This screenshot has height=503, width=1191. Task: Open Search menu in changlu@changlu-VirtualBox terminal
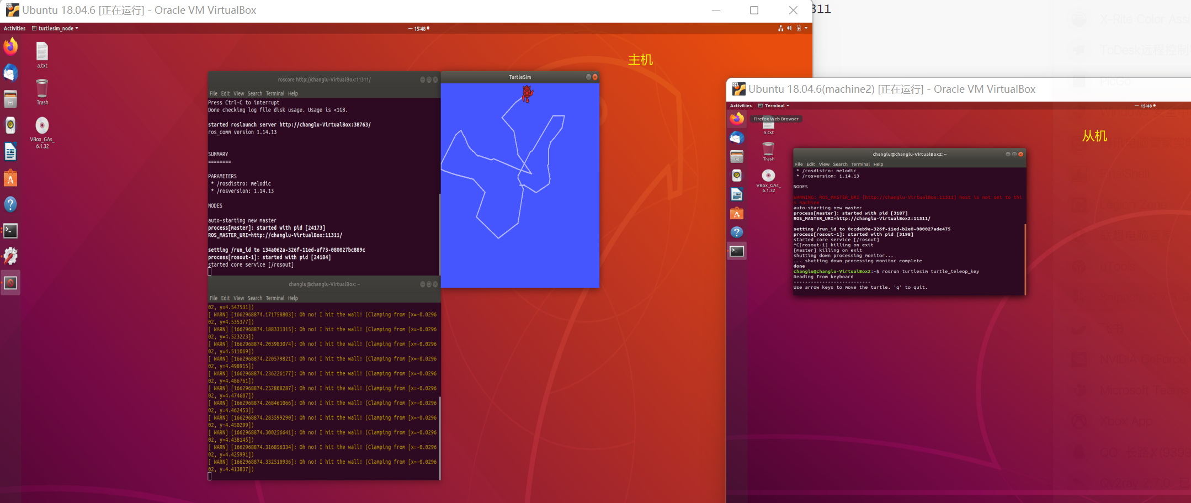pyautogui.click(x=255, y=298)
